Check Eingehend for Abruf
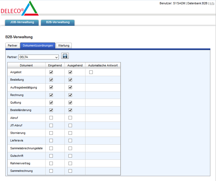Image resolution: width=216 pixels, height=181 pixels. [x=51, y=118]
